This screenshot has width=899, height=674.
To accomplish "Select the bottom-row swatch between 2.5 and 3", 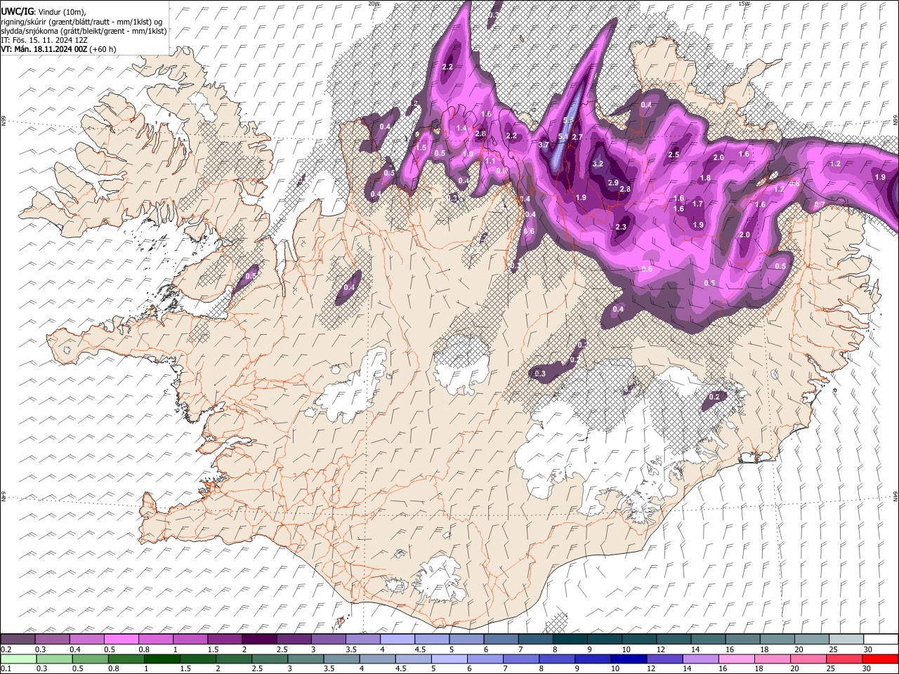I will tap(270, 659).
